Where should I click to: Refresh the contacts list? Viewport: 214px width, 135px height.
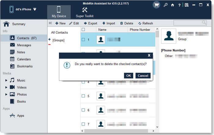(x=146, y=23)
